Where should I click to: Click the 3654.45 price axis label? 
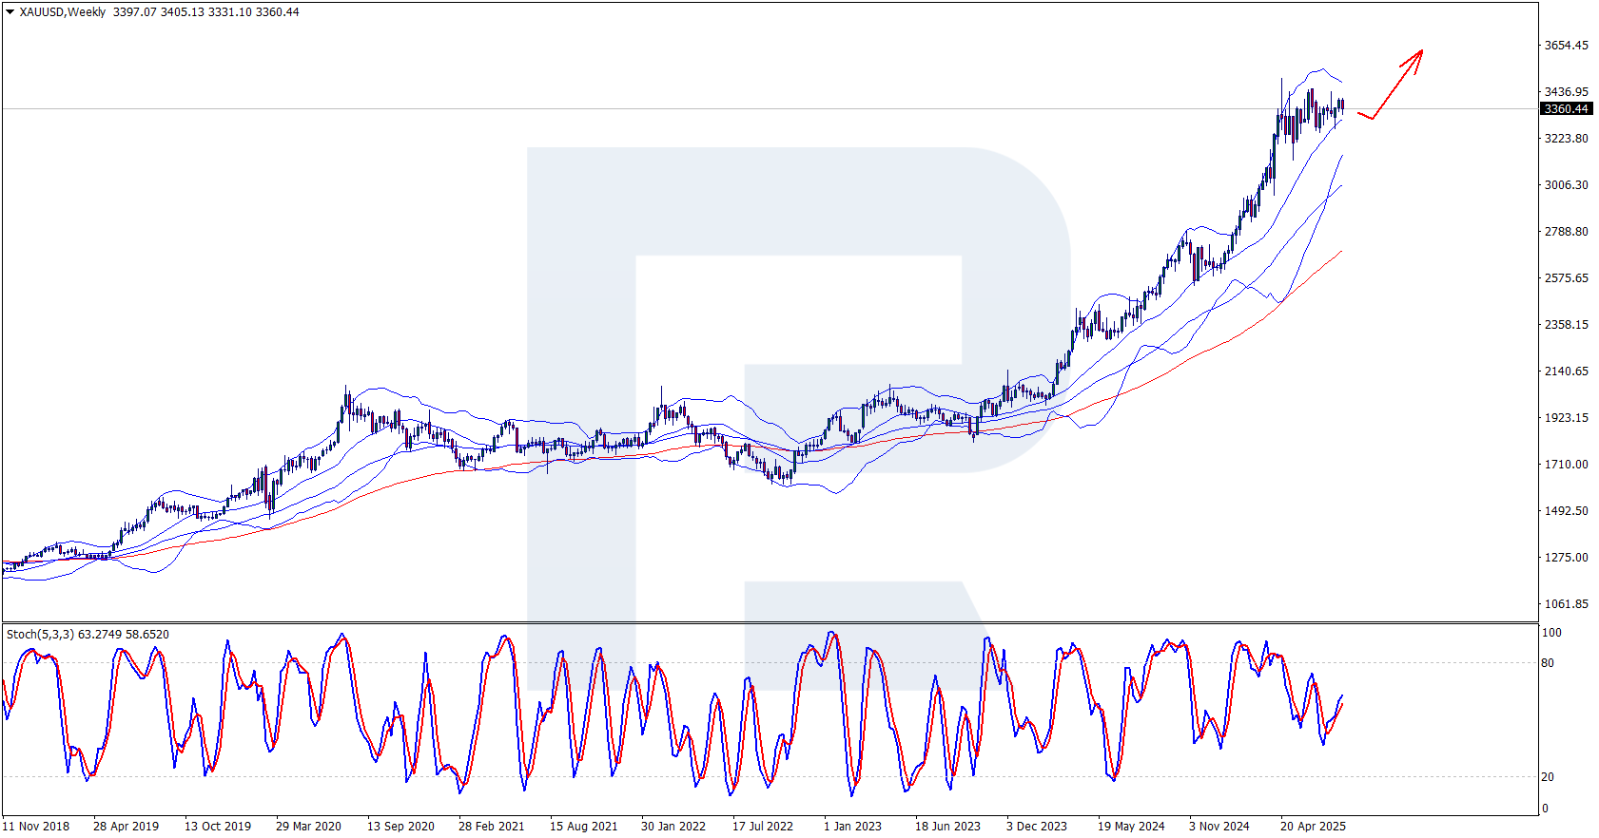click(x=1566, y=46)
